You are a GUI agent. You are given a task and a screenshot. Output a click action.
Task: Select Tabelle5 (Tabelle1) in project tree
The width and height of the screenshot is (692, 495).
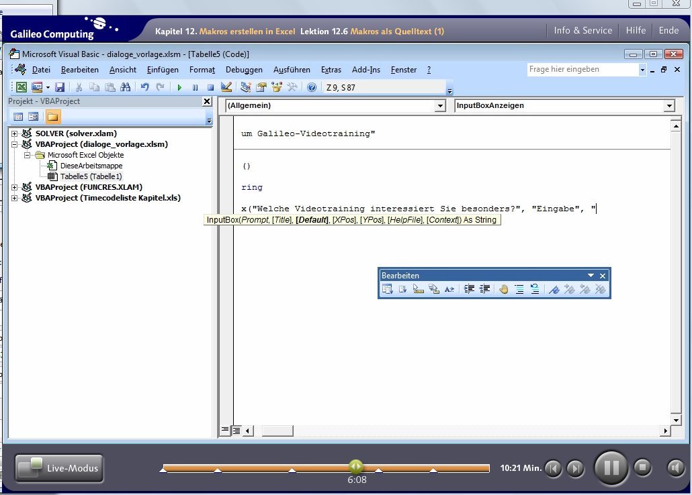(x=91, y=176)
